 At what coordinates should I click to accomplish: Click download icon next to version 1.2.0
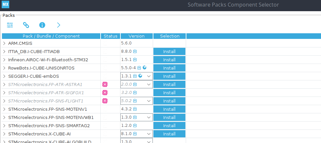pyautogui.click(x=135, y=126)
